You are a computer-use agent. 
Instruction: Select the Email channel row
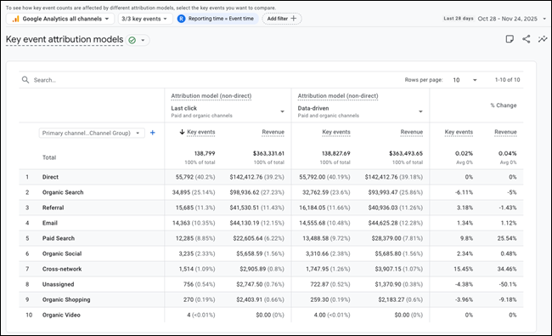tap(271, 223)
